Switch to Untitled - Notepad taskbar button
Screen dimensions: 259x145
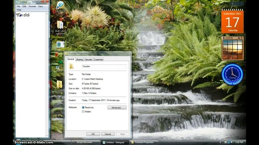(x=115, y=142)
